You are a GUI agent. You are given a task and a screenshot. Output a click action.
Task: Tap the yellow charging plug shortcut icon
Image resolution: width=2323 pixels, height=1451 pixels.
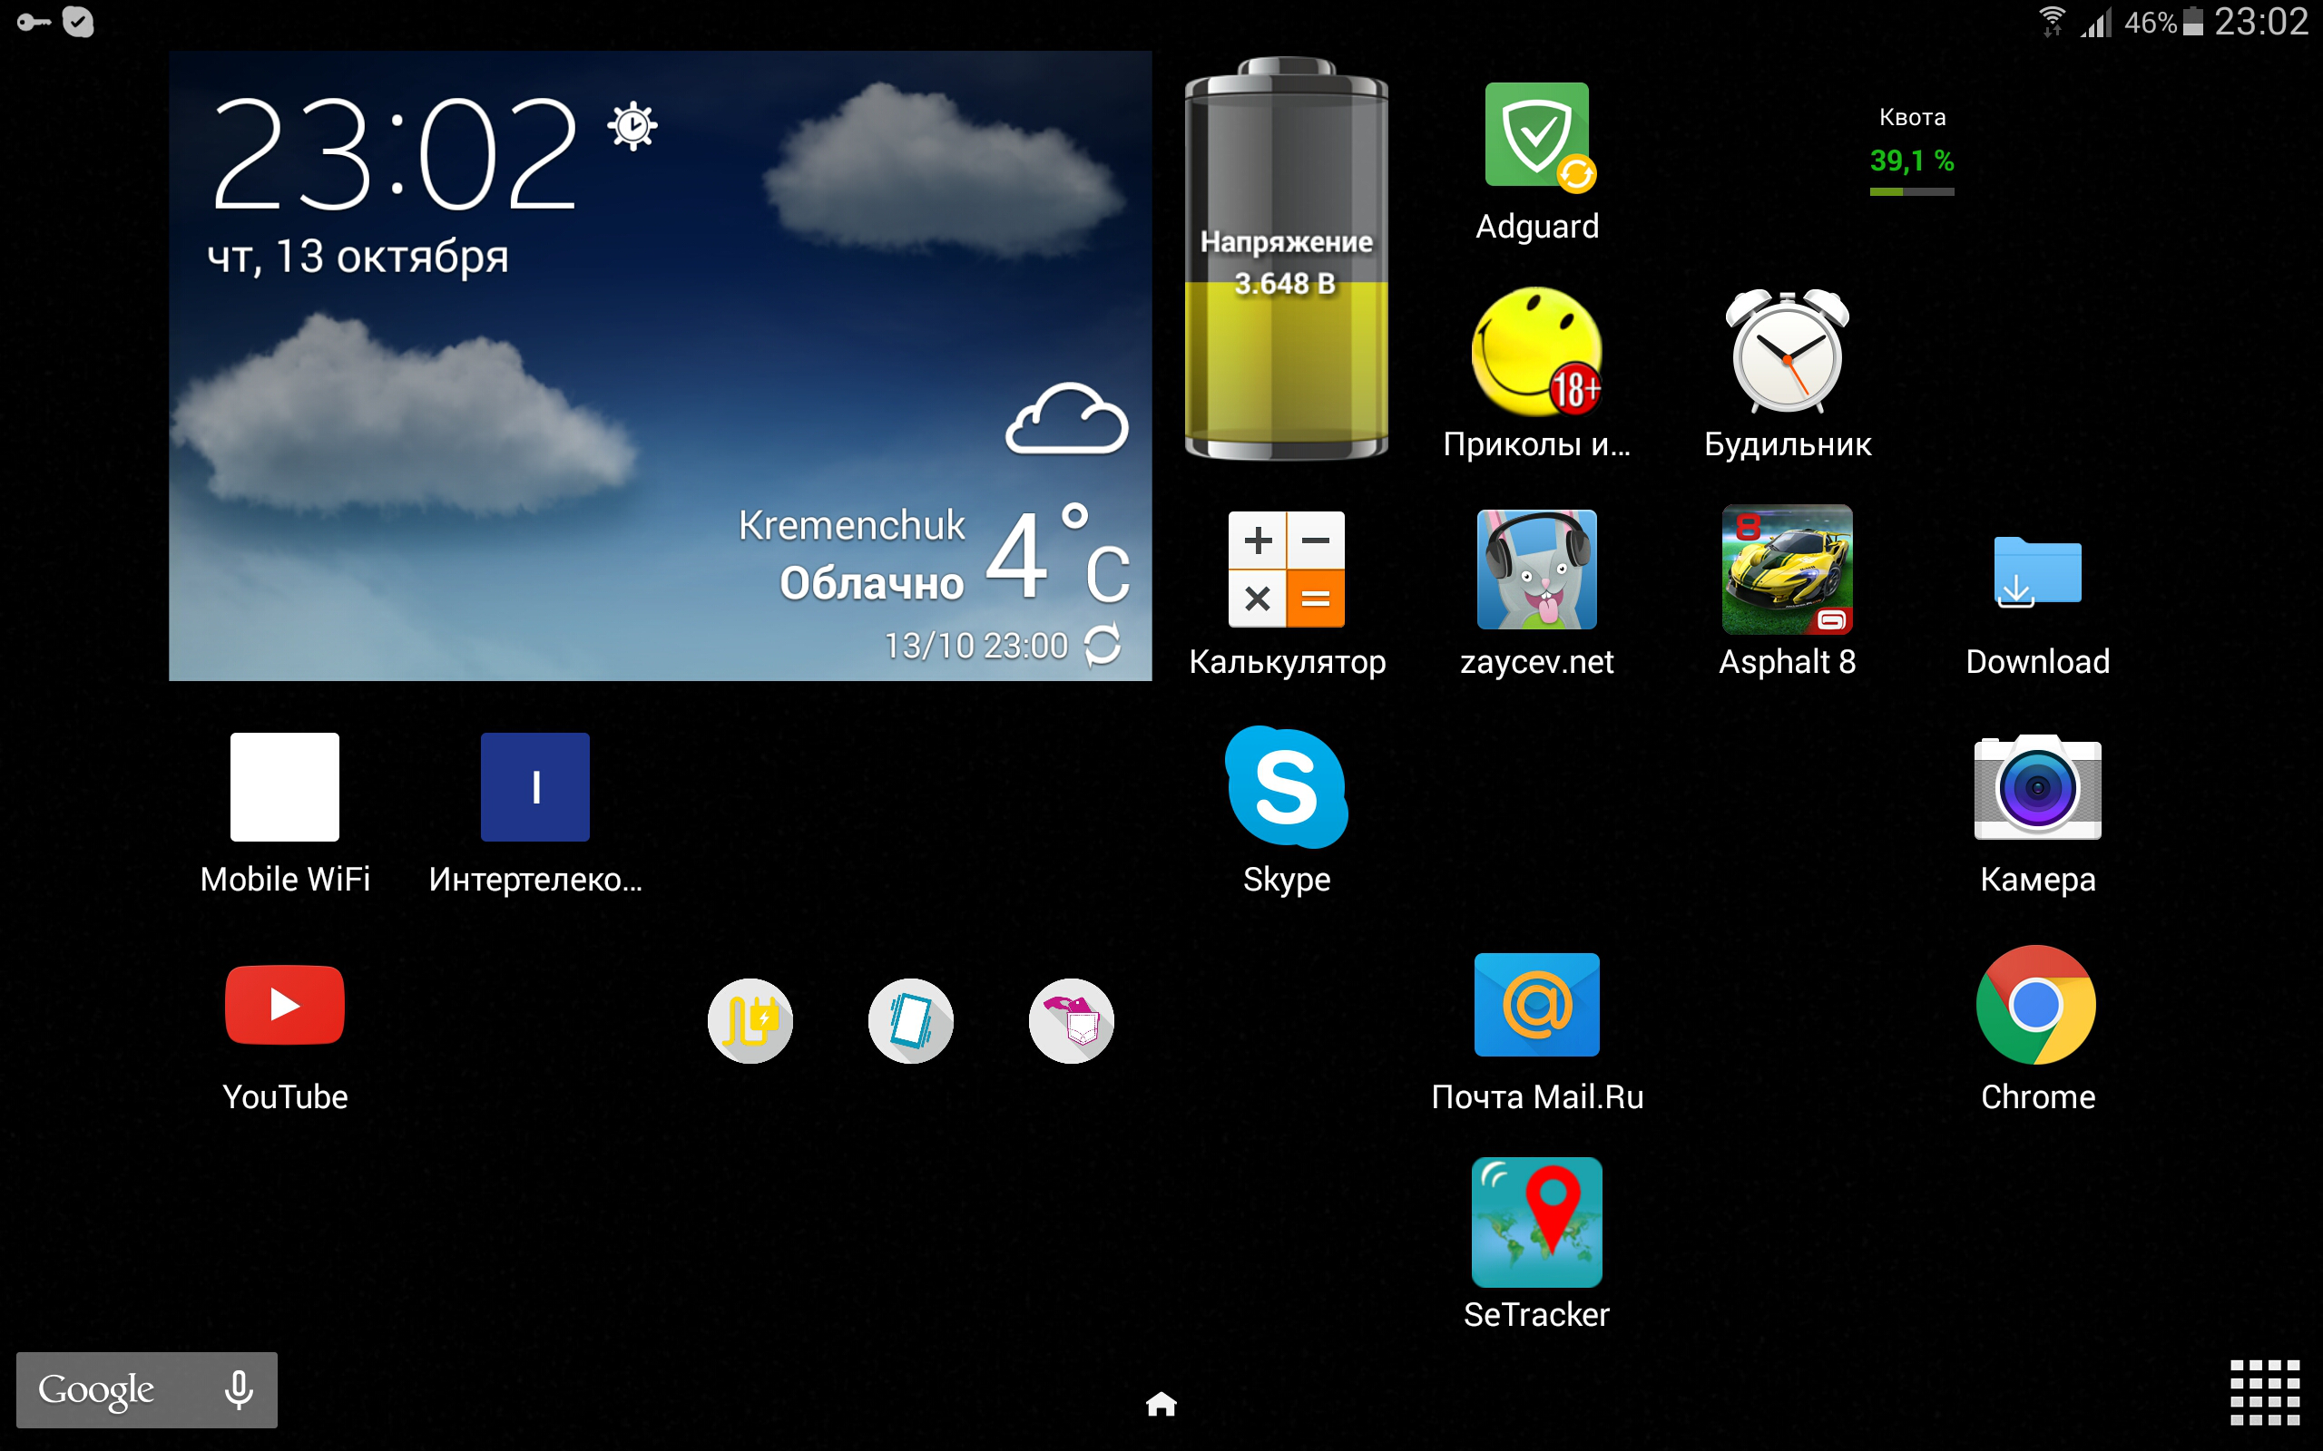(750, 1020)
